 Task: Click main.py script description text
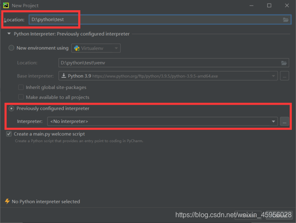pos(79,141)
